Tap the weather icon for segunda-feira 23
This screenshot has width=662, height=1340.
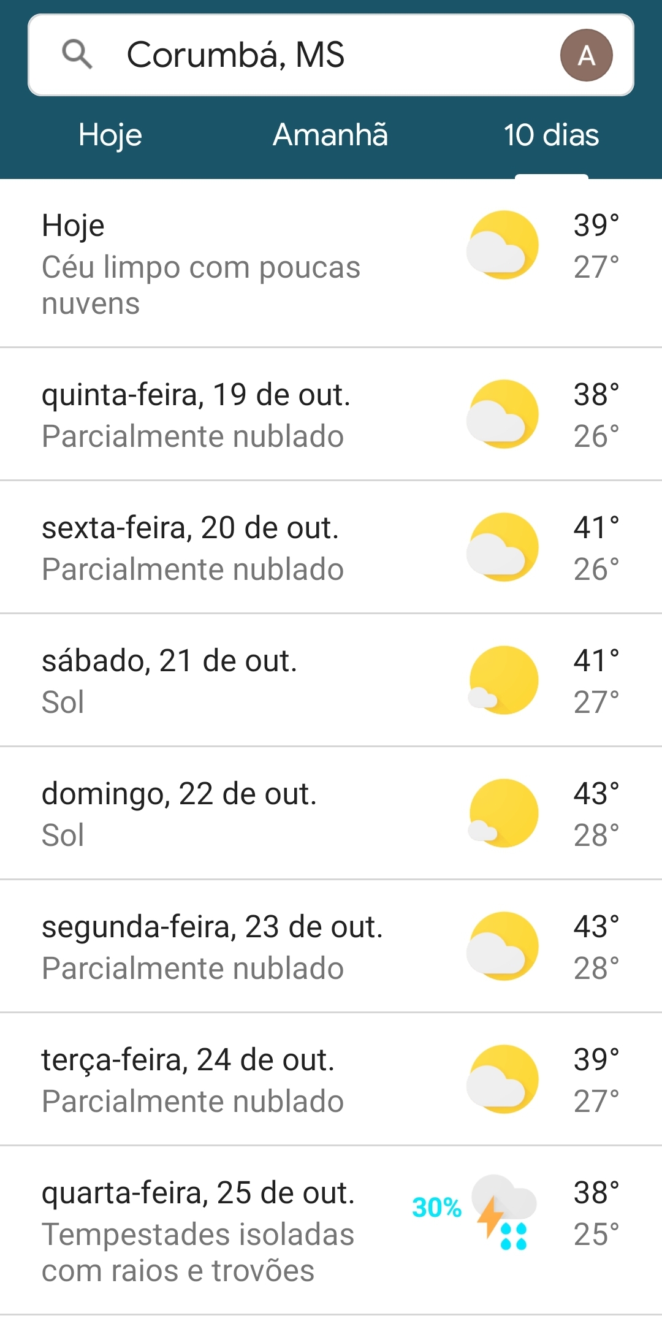pyautogui.click(x=503, y=946)
